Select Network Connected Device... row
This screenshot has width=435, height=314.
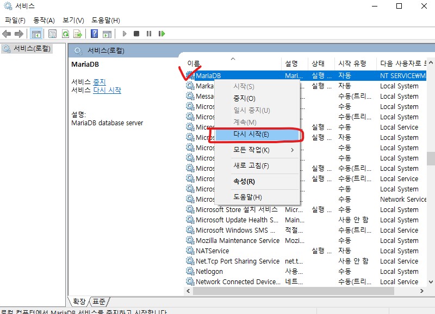point(306,281)
